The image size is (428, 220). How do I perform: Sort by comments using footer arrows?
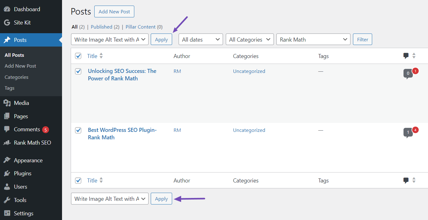414,180
